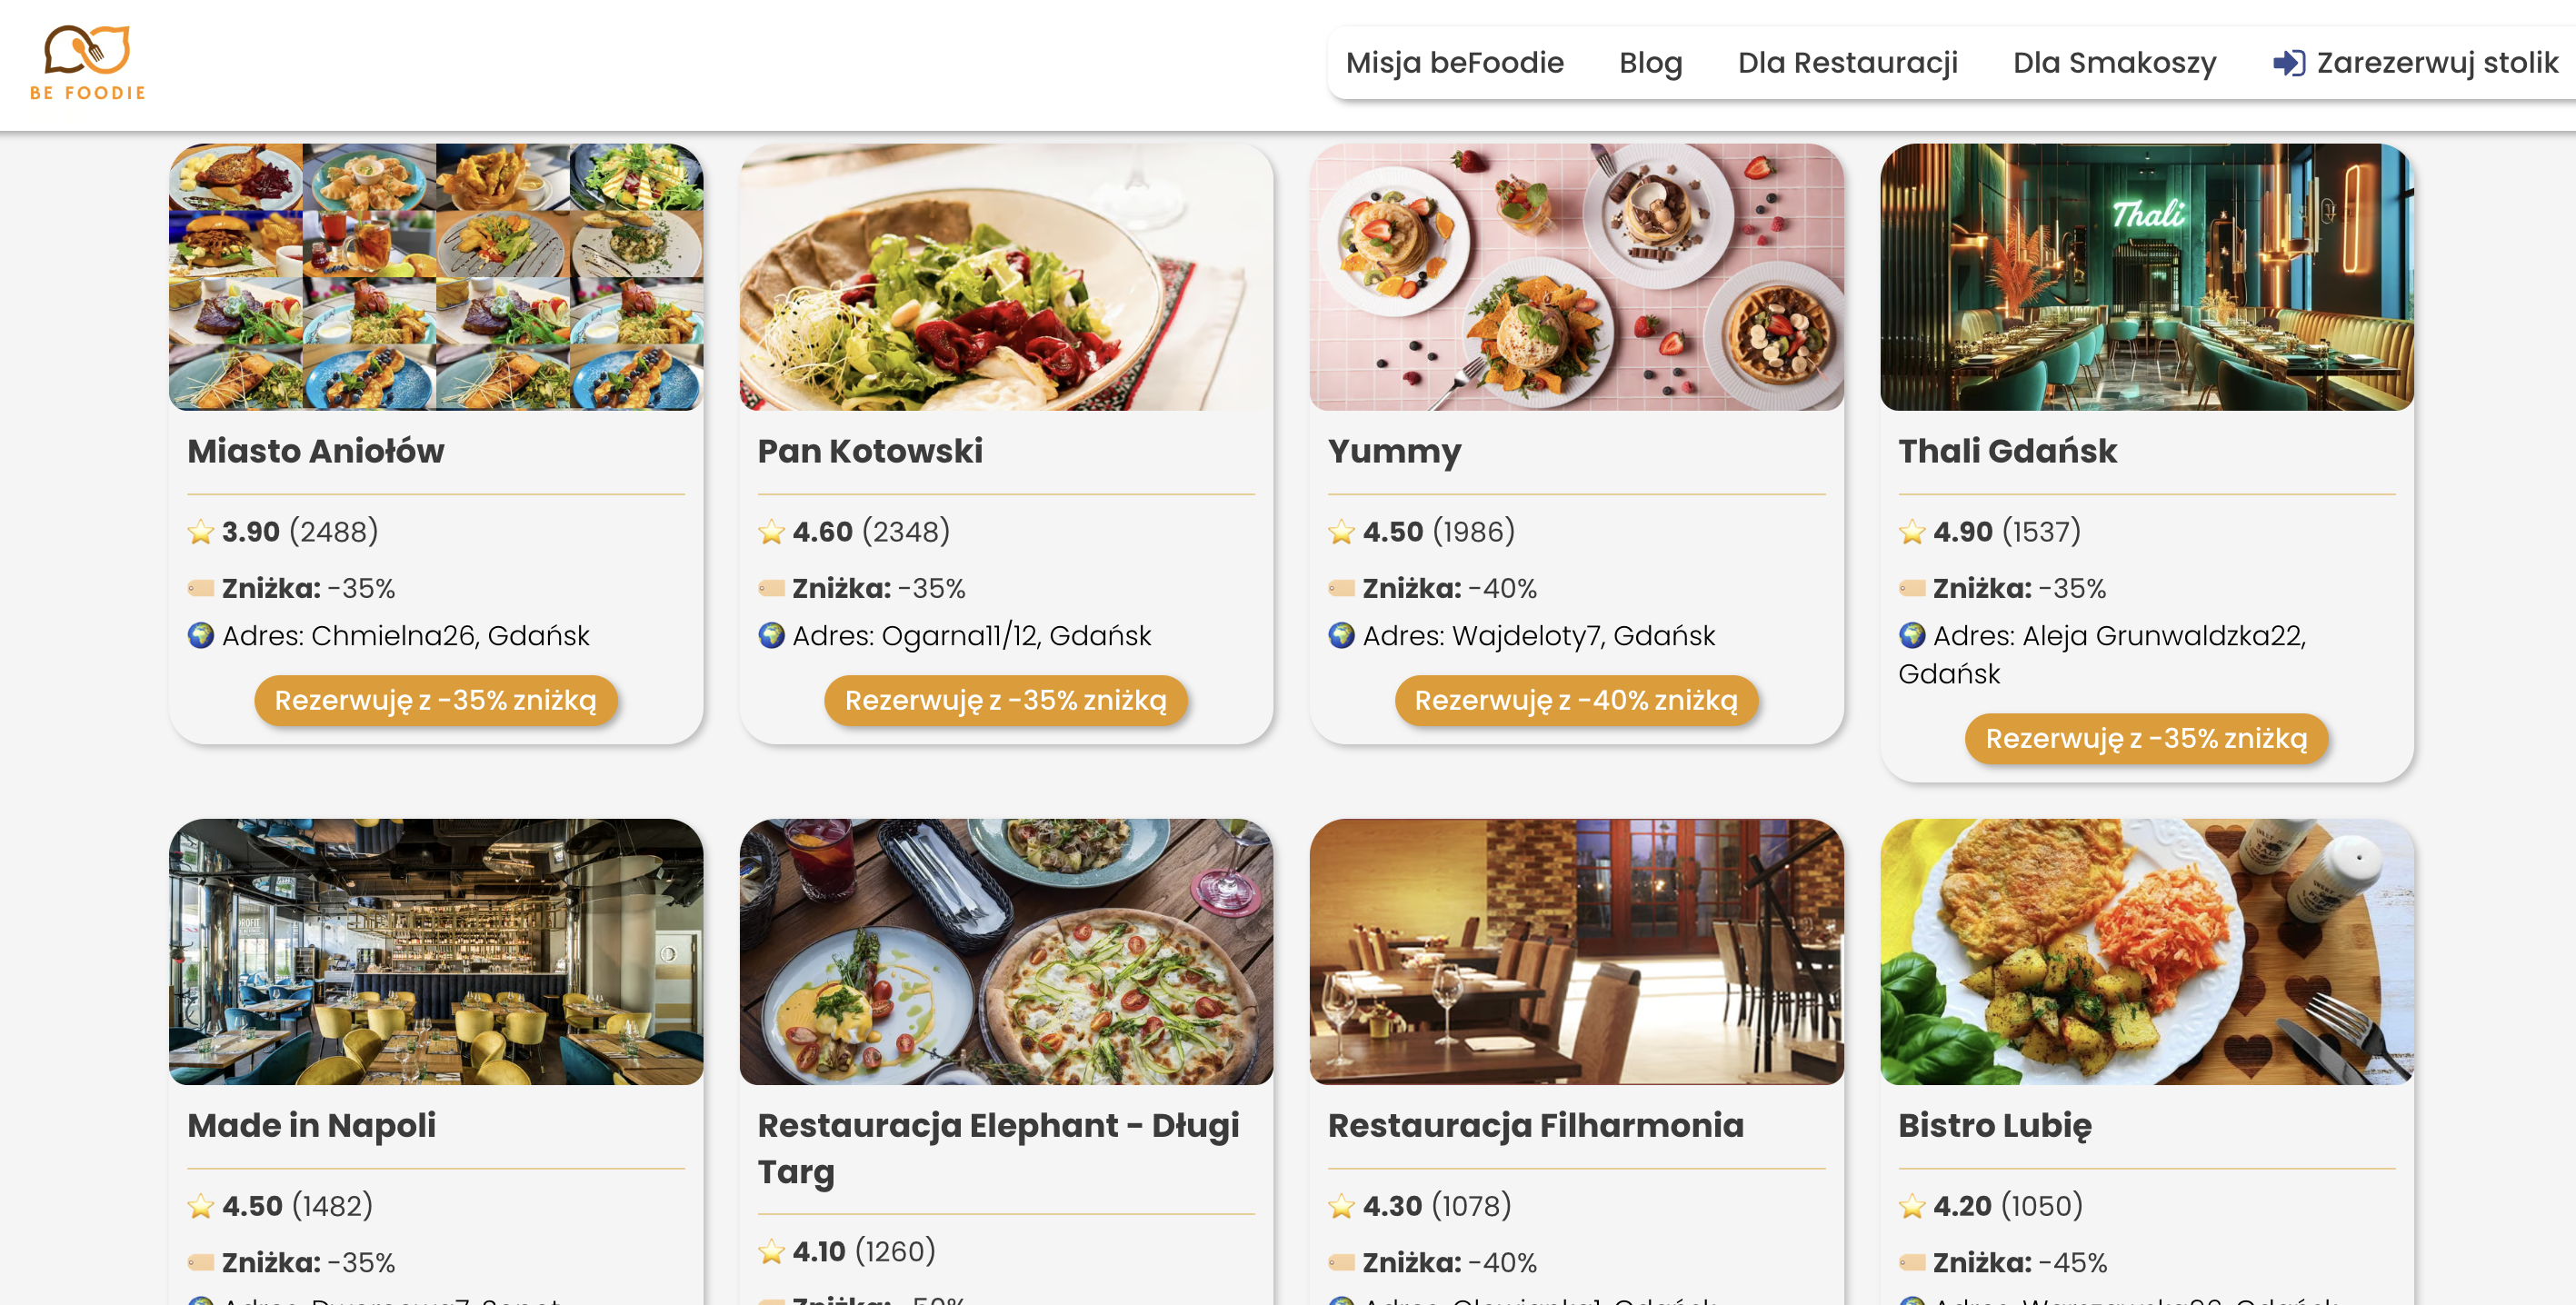The height and width of the screenshot is (1305, 2576).
Task: Click the Restauracja Elephant pizza image
Action: [x=1006, y=952]
